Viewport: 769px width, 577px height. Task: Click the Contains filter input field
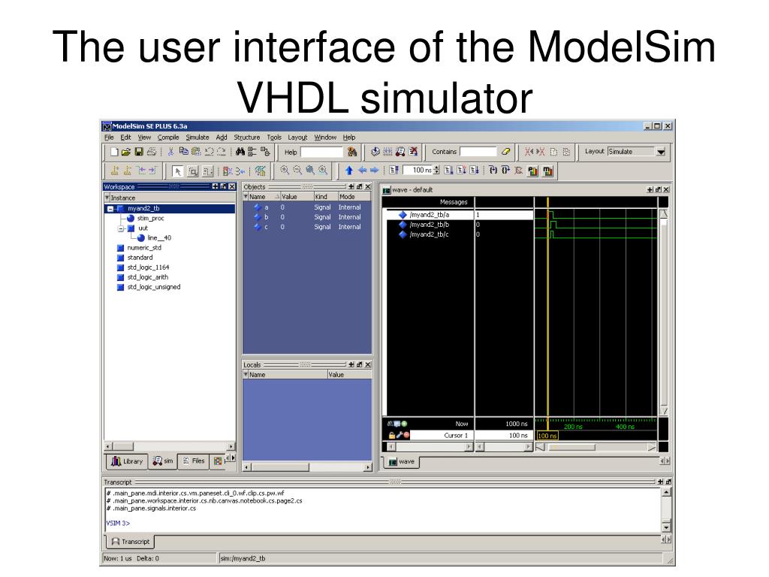[478, 152]
